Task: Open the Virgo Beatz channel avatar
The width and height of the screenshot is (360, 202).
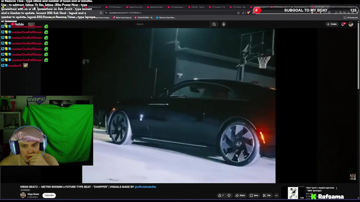Action: [23, 195]
